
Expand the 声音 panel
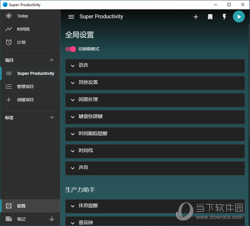tap(155, 168)
